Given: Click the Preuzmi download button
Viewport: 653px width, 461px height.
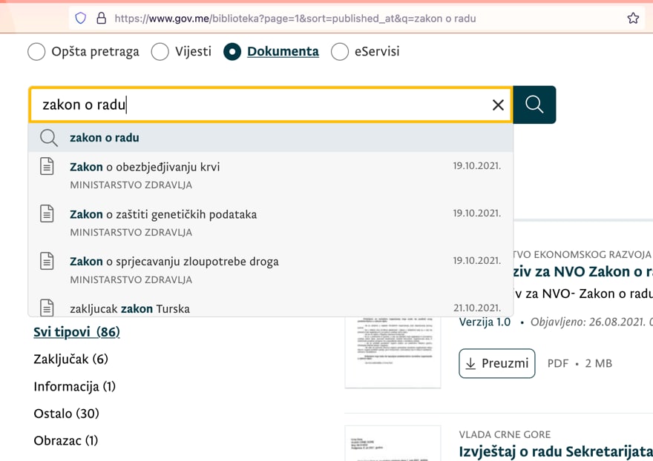Looking at the screenshot, I should click(x=497, y=363).
